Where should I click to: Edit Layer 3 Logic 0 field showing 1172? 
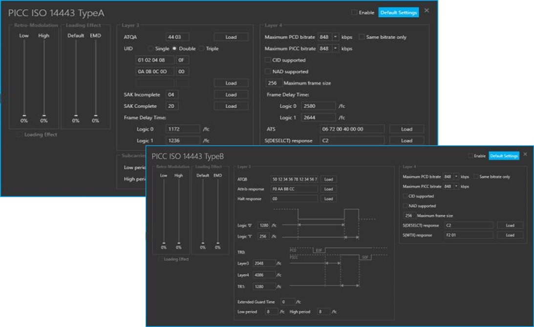point(183,129)
